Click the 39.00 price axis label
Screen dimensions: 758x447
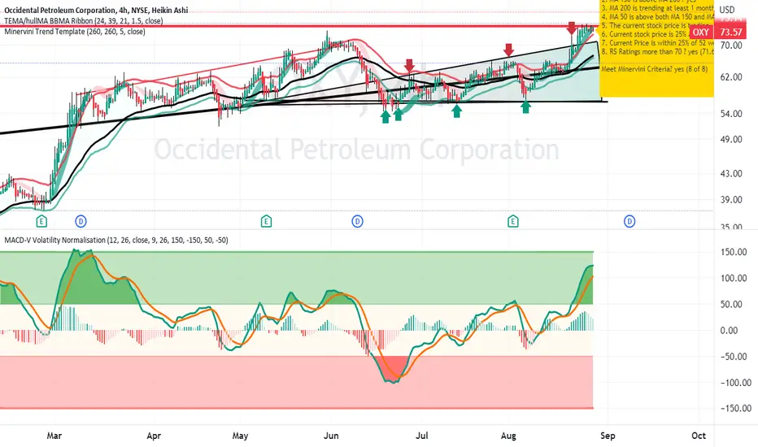coord(731,200)
